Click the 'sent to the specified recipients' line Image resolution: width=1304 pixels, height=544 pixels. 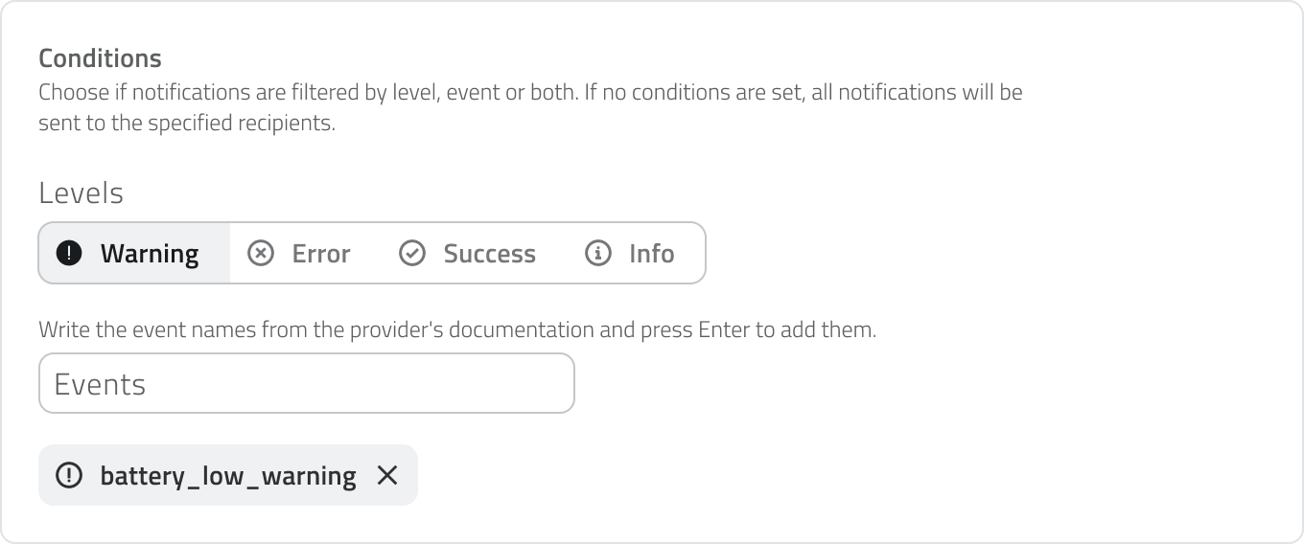pyautogui.click(x=187, y=124)
